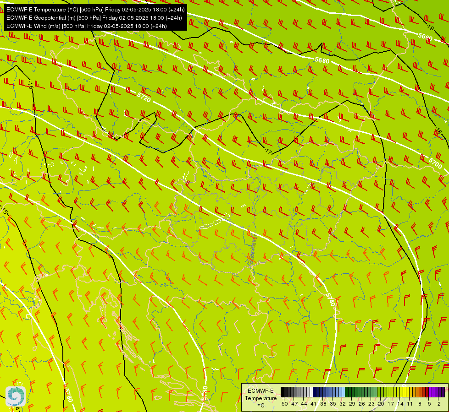Select the ECMWF-E Wind title line

[x=87, y=26]
